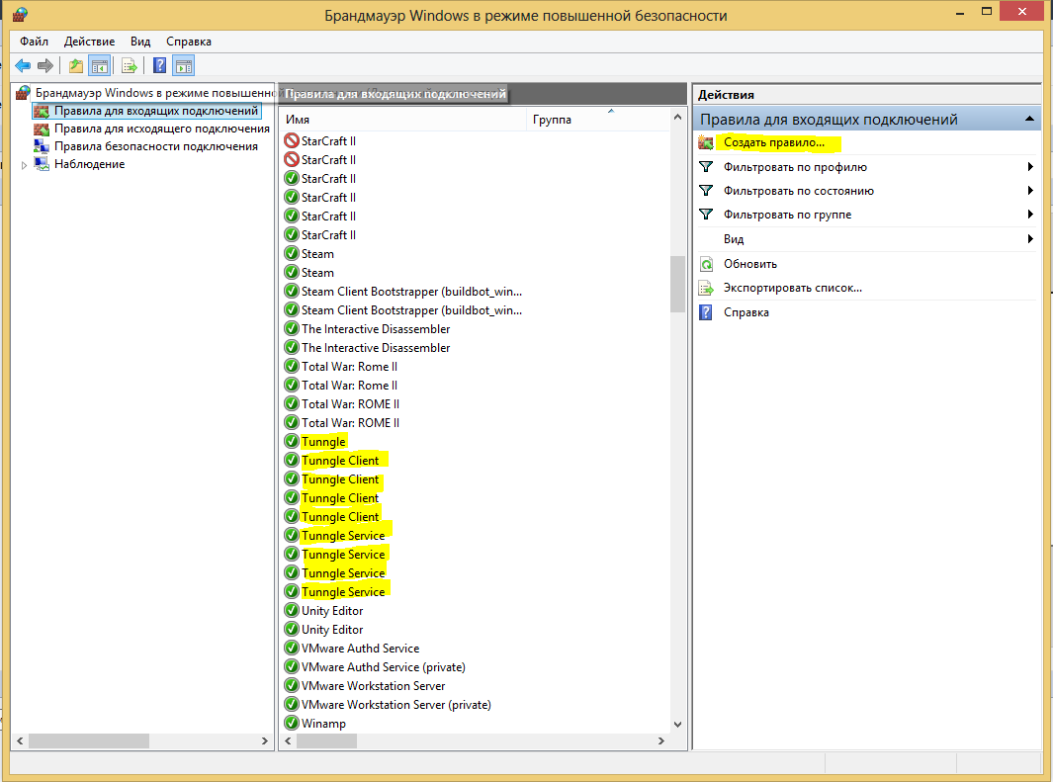The width and height of the screenshot is (1053, 782).
Task: Click the gray Forward arrow toolbar icon
Action: [x=45, y=66]
